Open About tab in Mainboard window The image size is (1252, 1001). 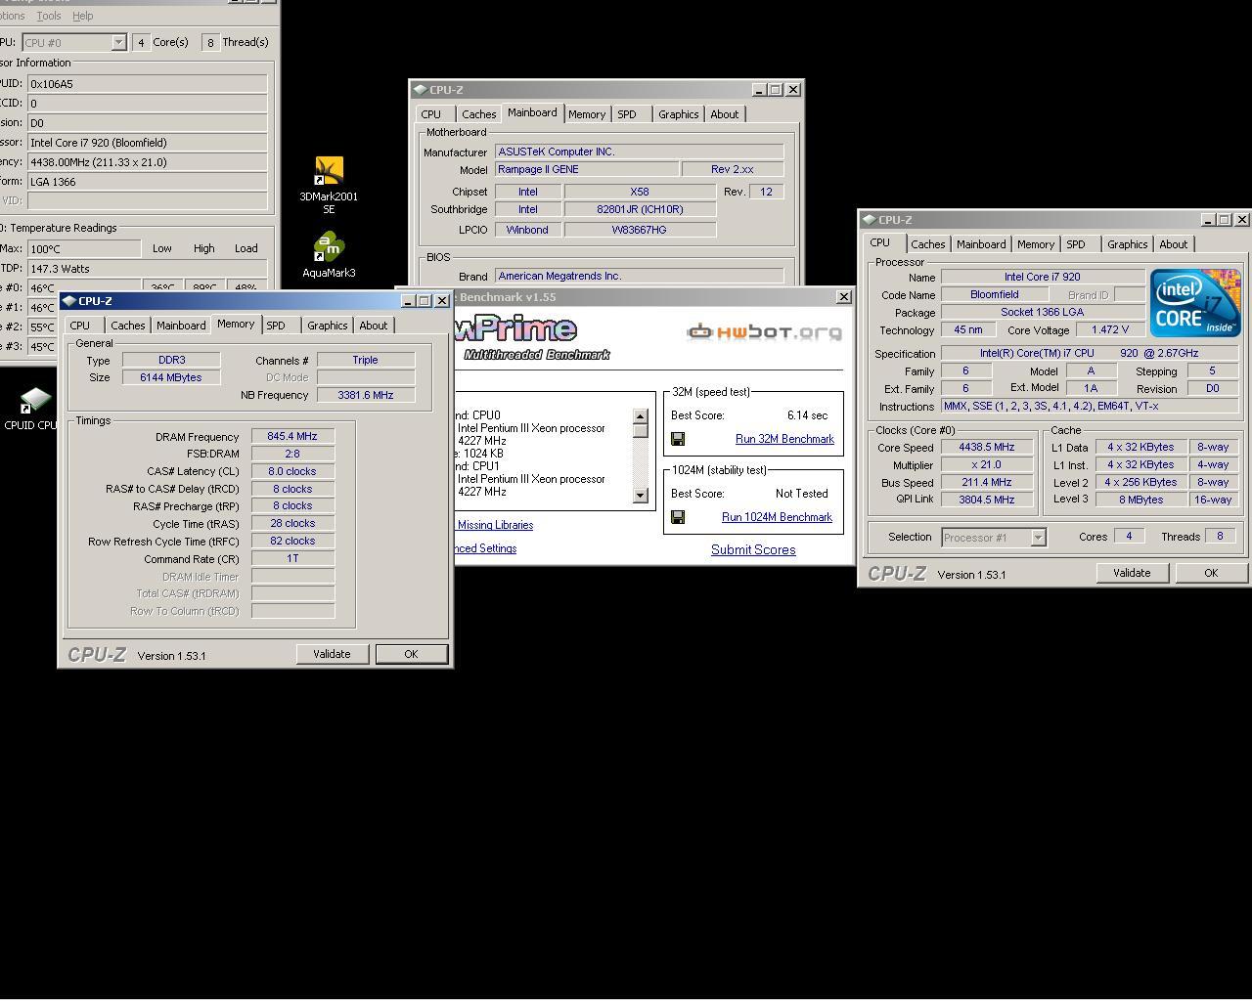724,114
